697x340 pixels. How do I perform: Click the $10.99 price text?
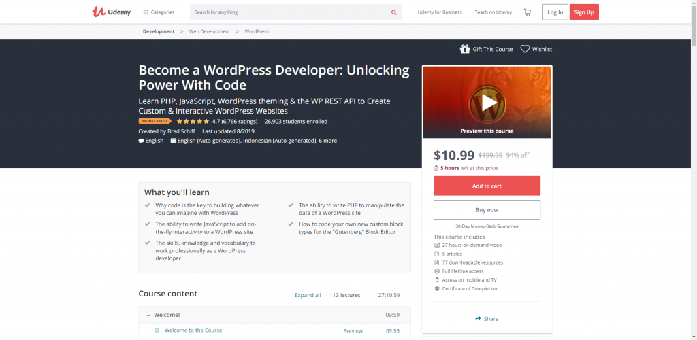coord(454,155)
